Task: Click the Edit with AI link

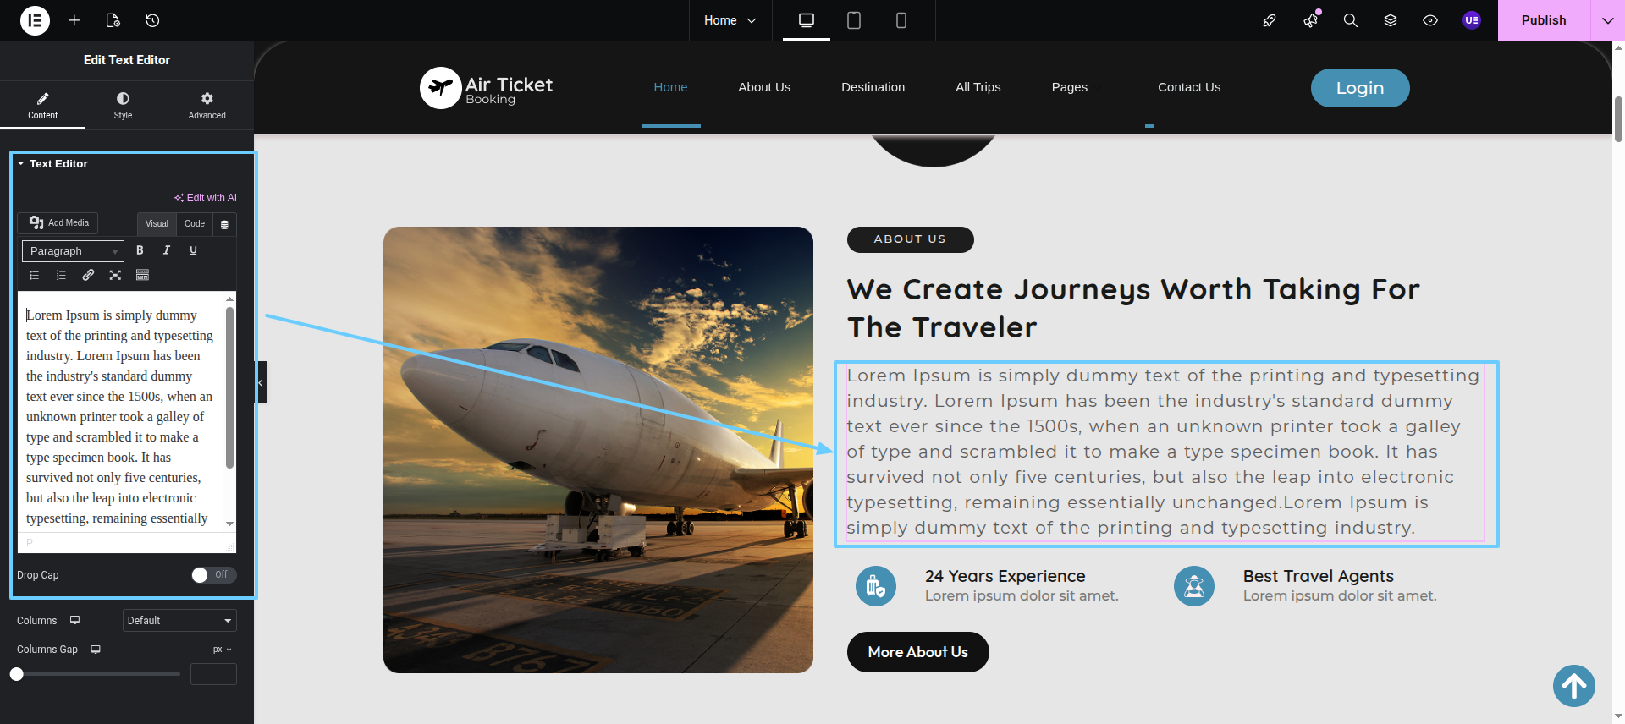Action: (206, 198)
